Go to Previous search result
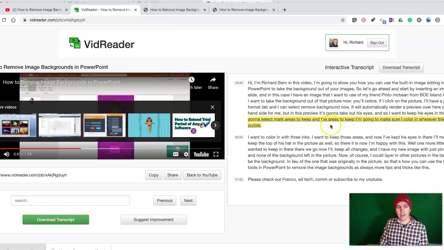The width and height of the screenshot is (444, 250). point(164,200)
